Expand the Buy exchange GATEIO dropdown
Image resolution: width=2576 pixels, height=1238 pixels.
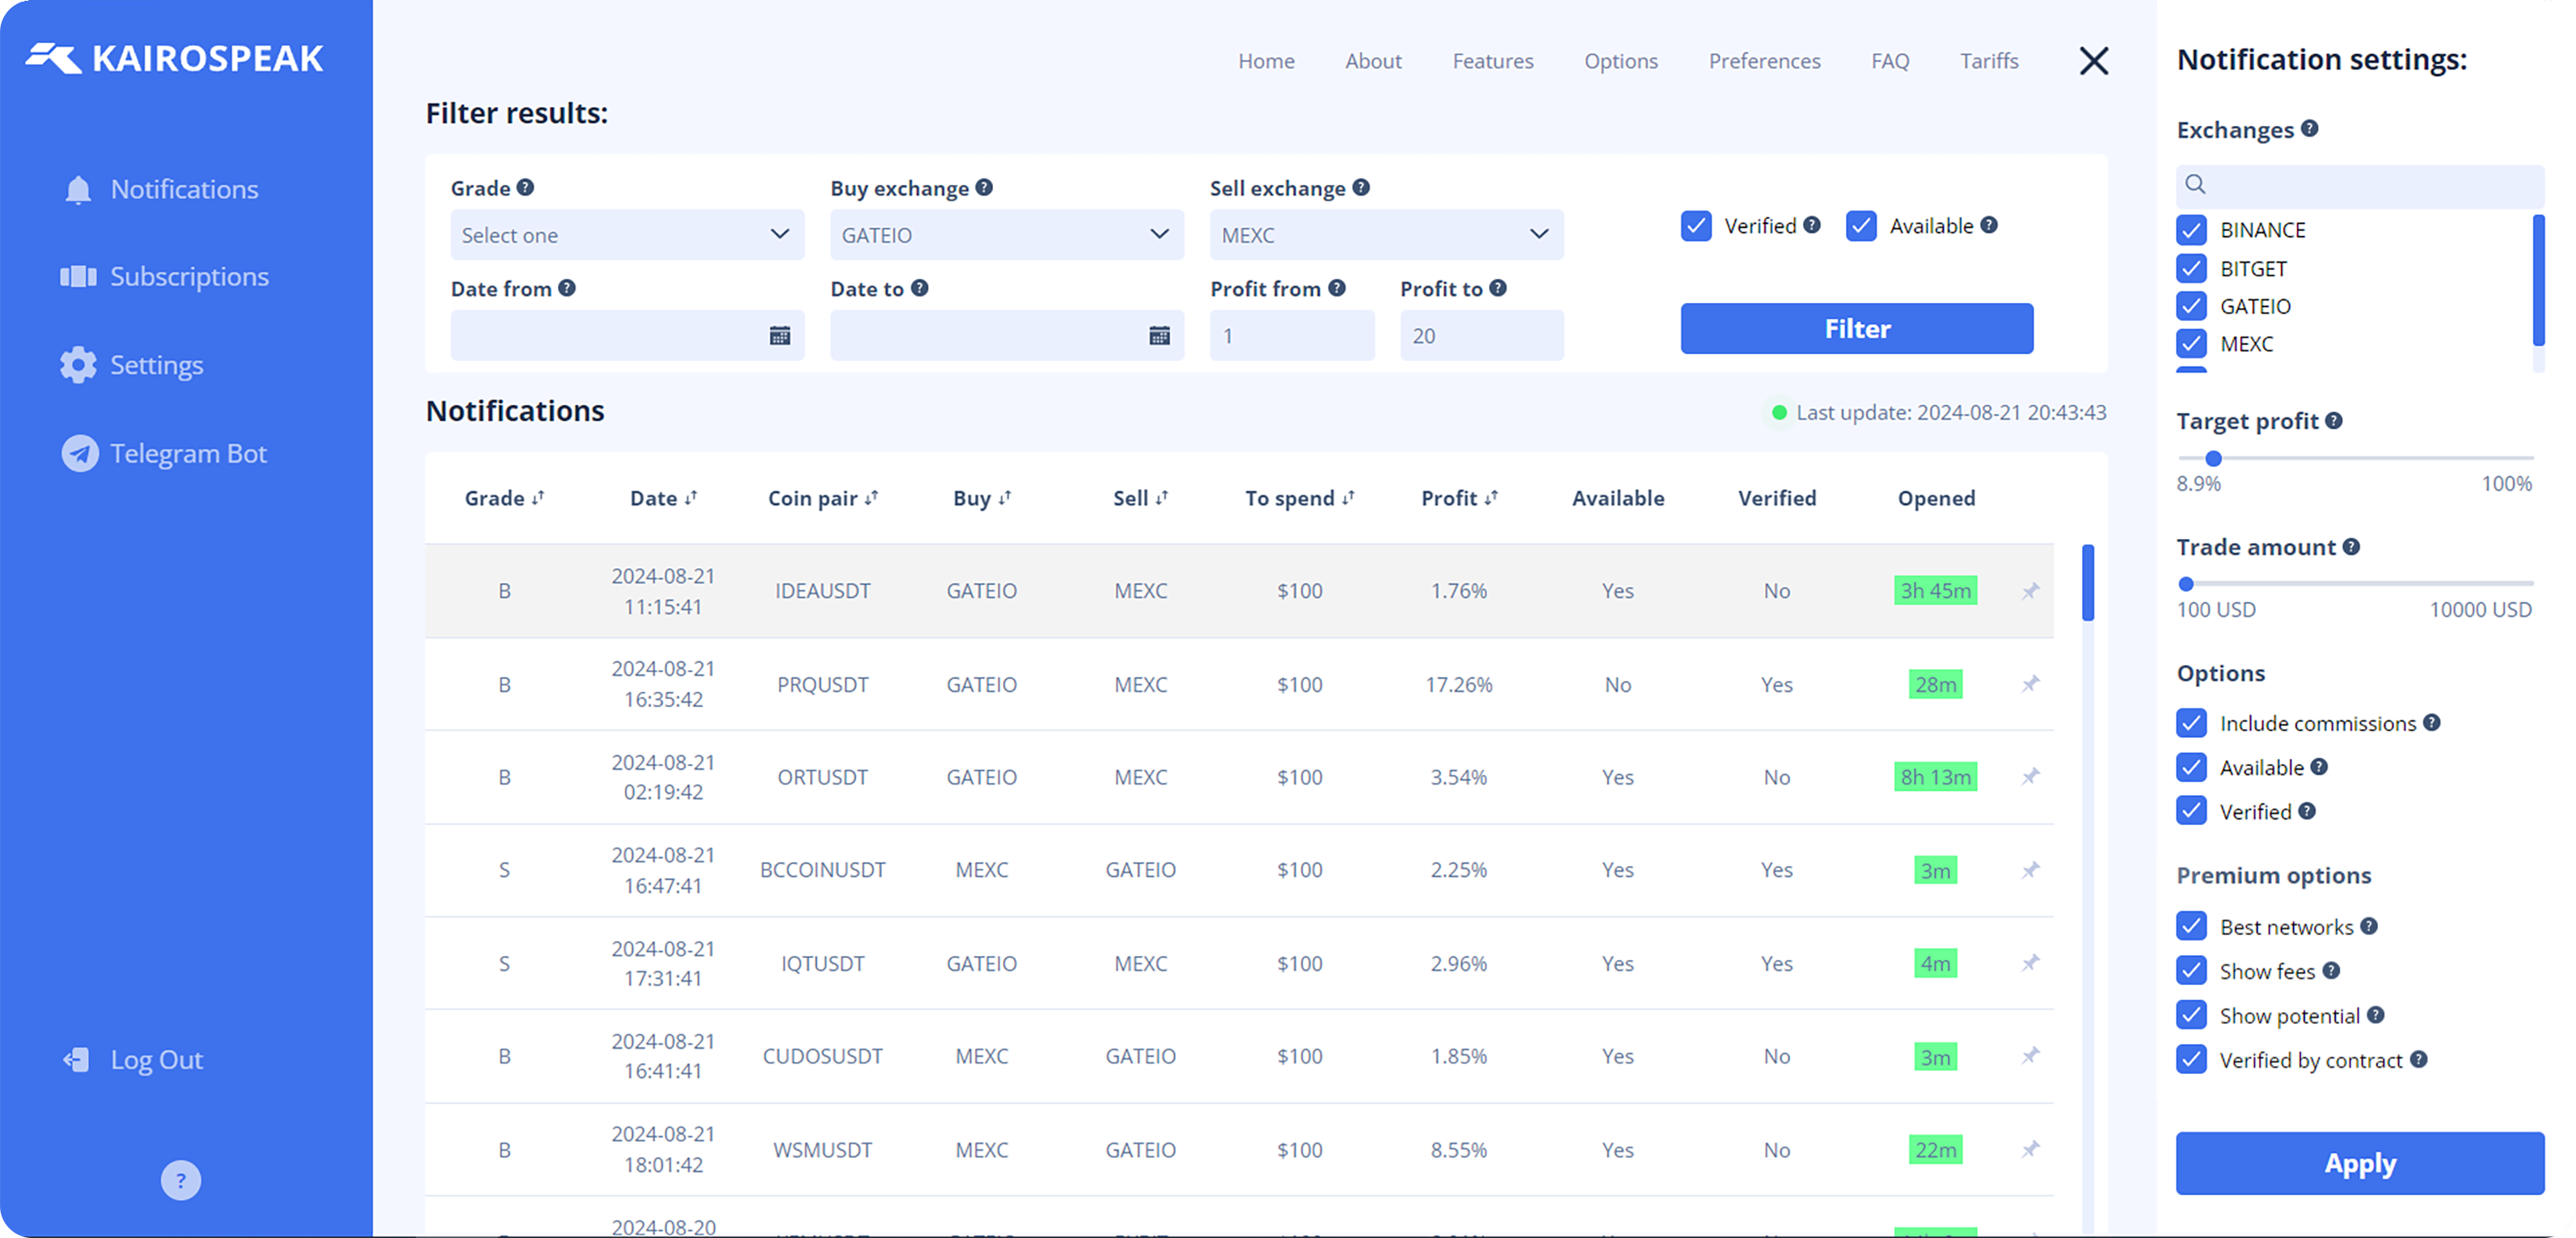1006,235
